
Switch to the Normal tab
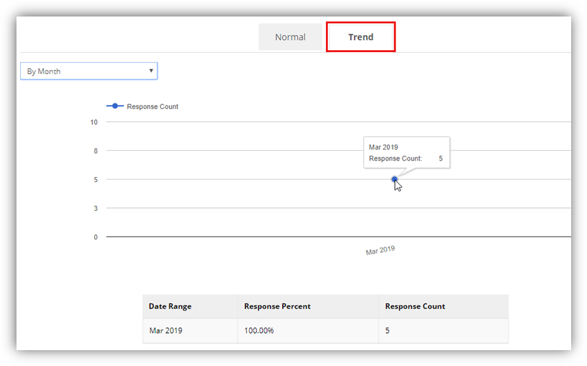tap(290, 37)
